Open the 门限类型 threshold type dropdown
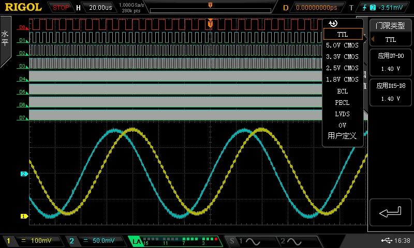The height and width of the screenshot is (248, 414). pos(391,32)
